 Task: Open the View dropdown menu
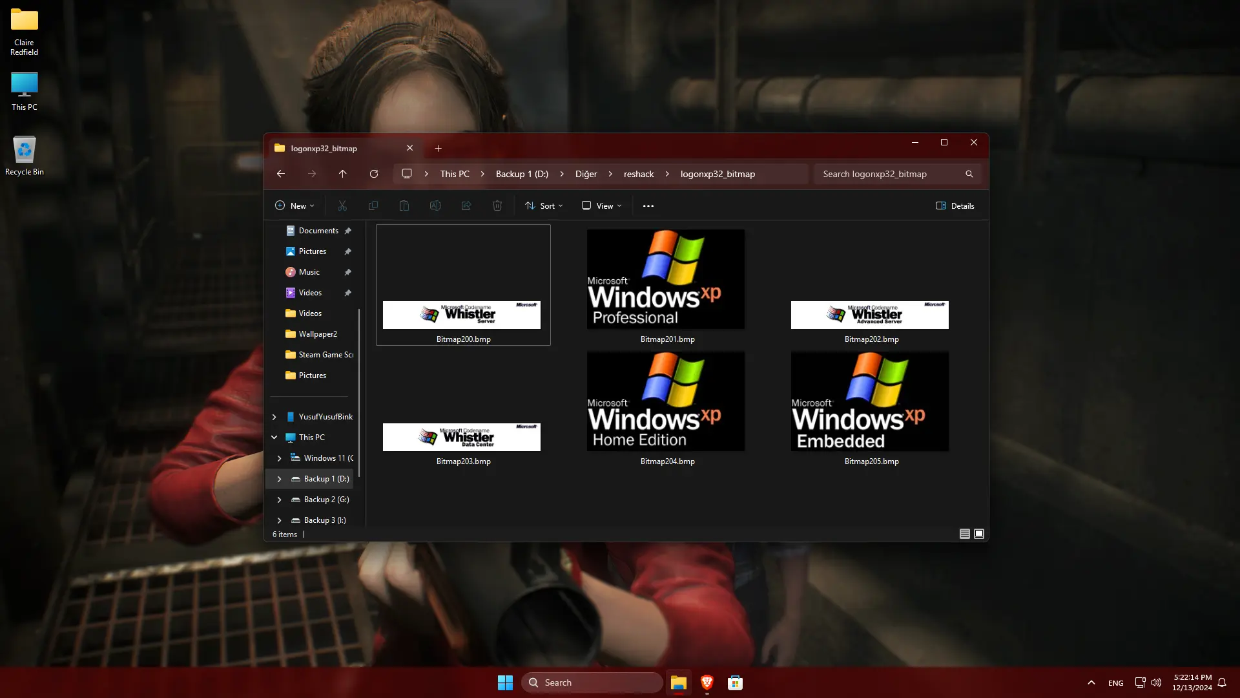601,206
